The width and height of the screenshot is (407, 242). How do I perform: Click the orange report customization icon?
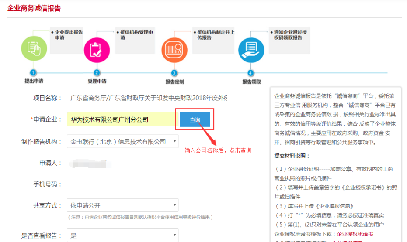(174, 50)
